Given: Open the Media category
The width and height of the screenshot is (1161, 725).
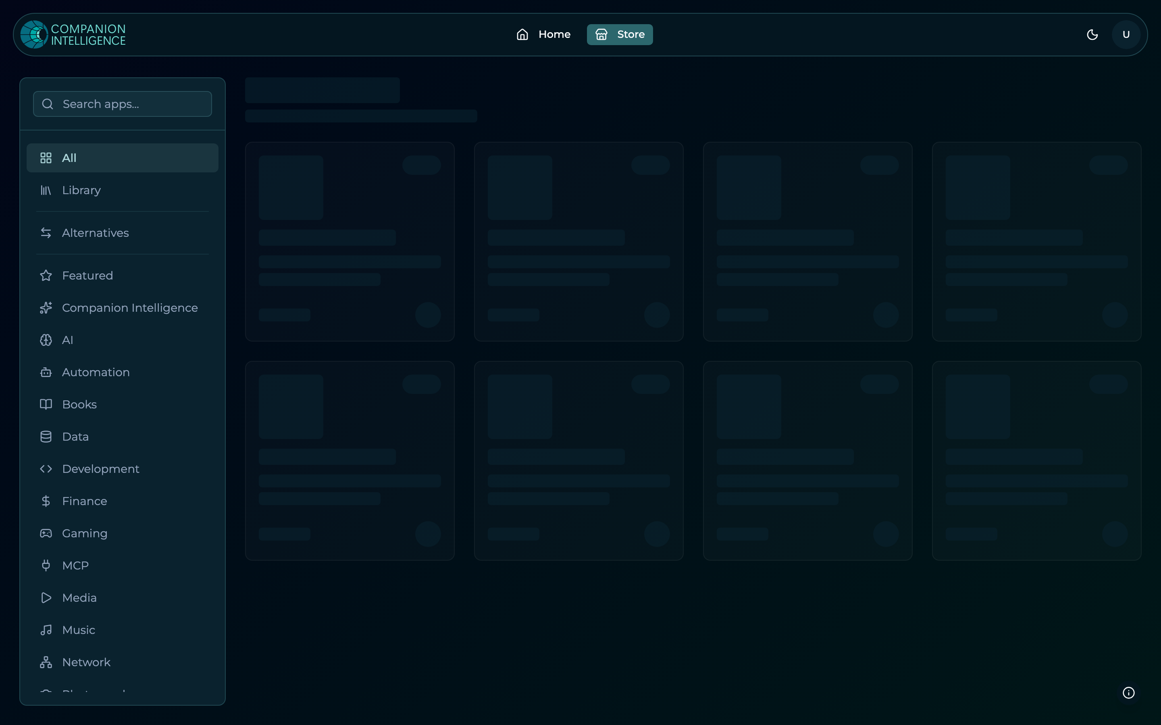Looking at the screenshot, I should (x=122, y=598).
